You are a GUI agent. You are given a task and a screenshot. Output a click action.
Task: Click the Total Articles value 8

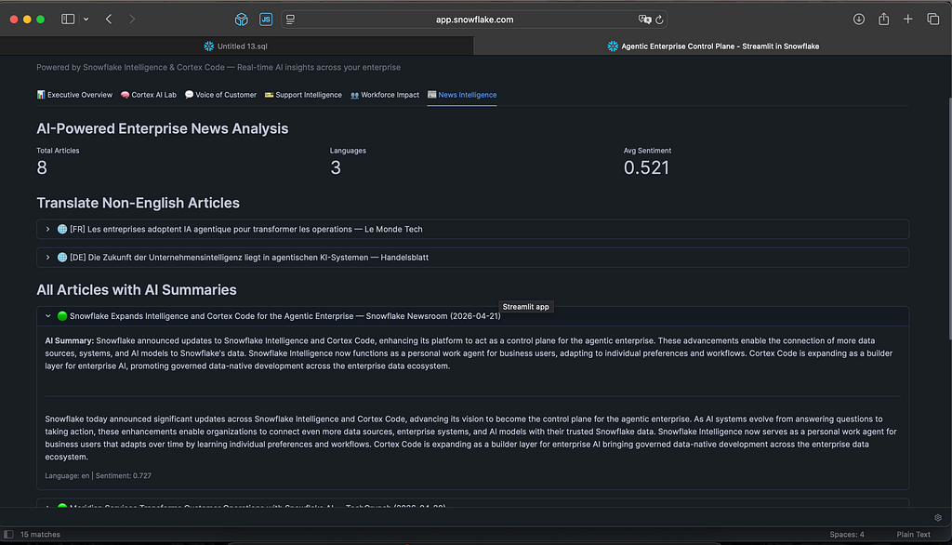coord(42,167)
